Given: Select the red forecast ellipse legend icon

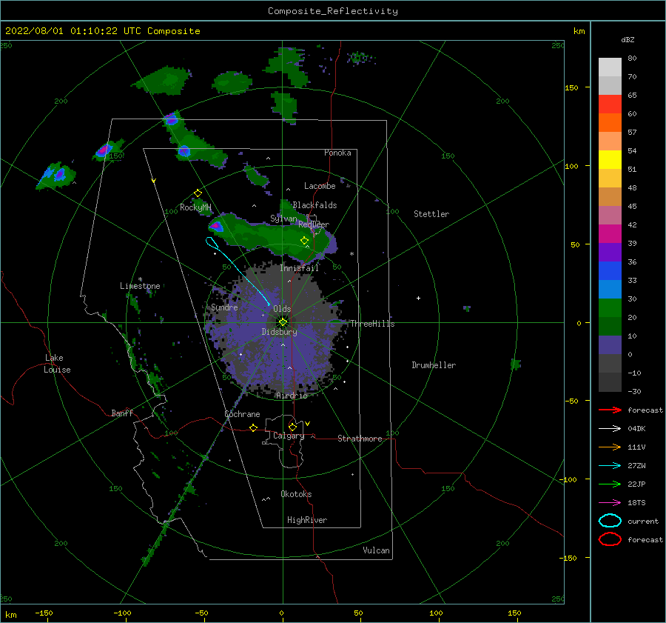Looking at the screenshot, I should (x=610, y=539).
